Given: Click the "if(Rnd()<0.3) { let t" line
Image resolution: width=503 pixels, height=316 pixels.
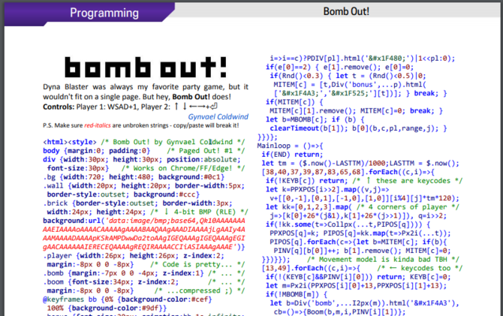Looking at the screenshot, I should [348, 76].
